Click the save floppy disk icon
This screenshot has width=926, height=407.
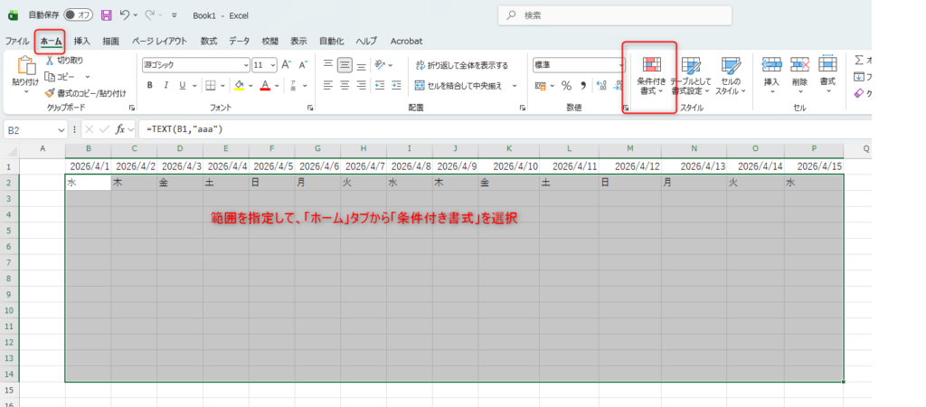click(x=107, y=15)
